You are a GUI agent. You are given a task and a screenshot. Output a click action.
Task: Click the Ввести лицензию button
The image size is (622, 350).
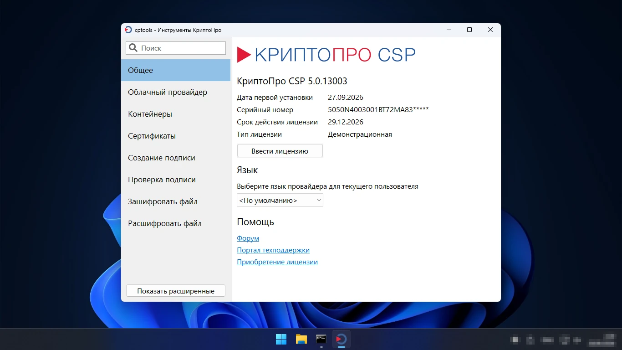[x=280, y=151]
